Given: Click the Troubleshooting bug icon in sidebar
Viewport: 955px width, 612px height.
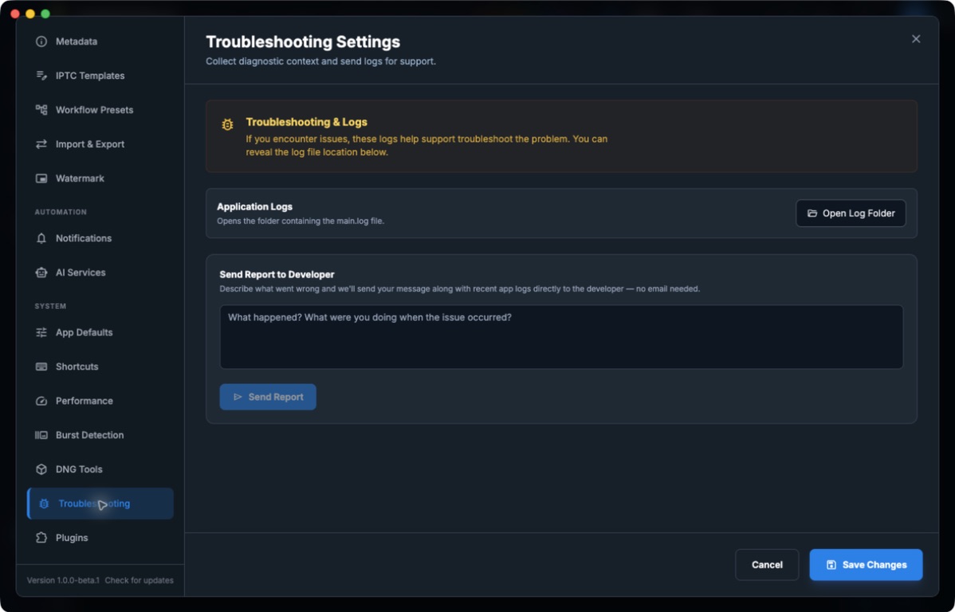Looking at the screenshot, I should click(44, 504).
